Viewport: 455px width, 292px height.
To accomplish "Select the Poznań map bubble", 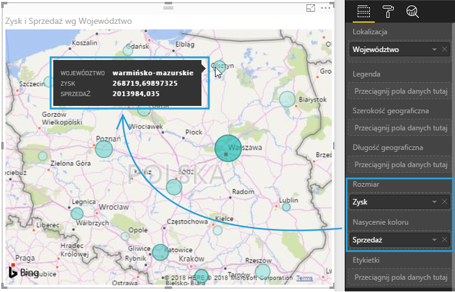I will (104, 148).
